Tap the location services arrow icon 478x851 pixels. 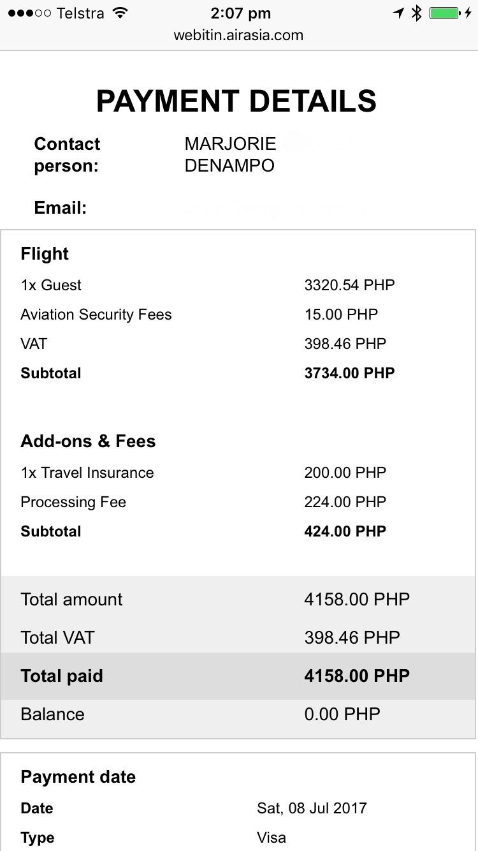click(x=399, y=13)
